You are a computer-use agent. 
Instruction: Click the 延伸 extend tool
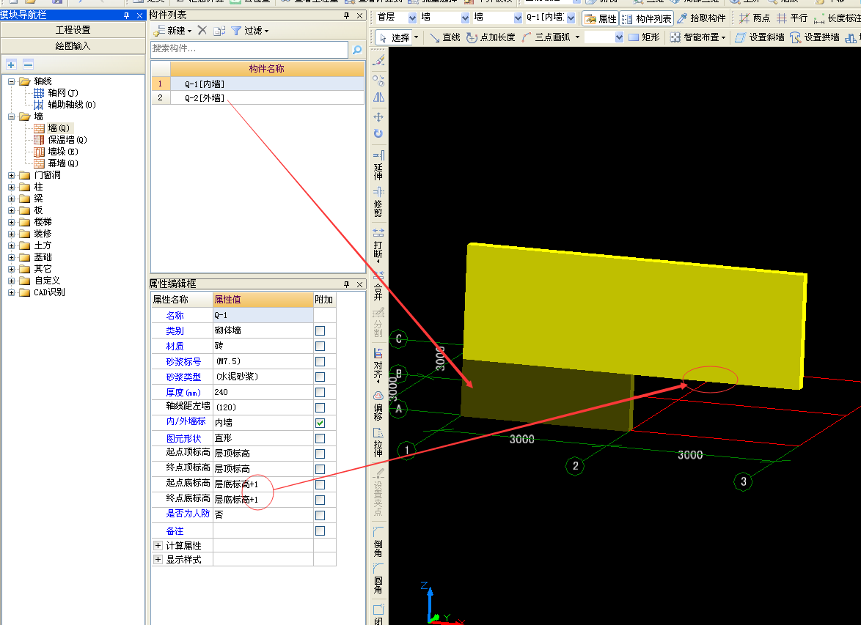coord(378,166)
